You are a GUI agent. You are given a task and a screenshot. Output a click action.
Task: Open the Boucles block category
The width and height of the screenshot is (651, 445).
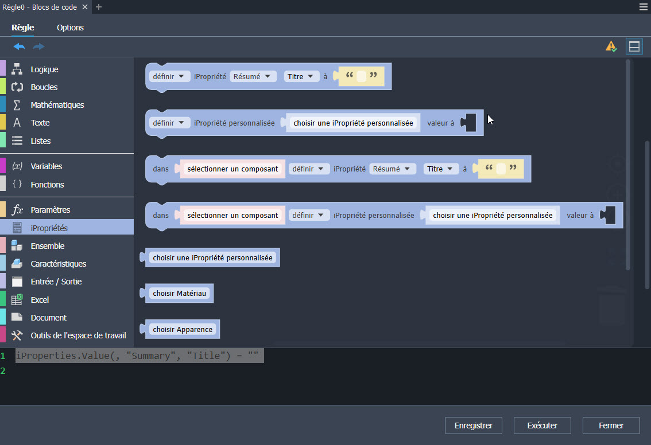point(44,87)
